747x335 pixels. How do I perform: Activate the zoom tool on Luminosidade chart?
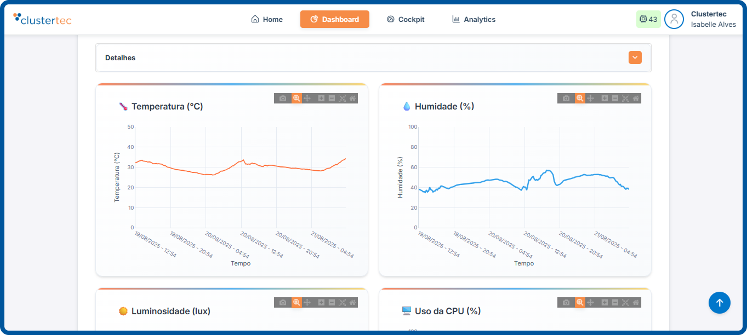click(x=296, y=302)
